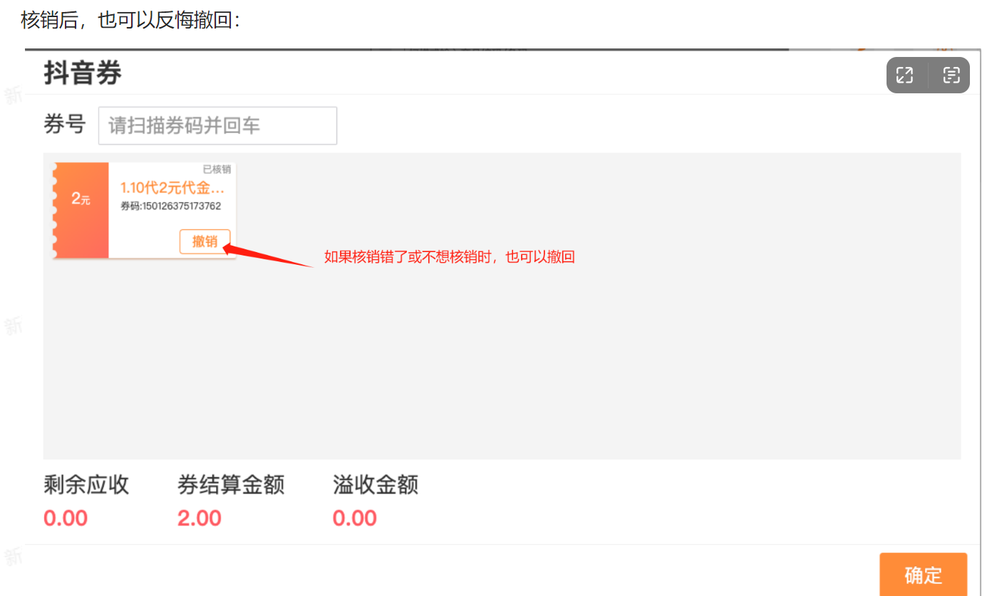Click the orange 确定 button
This screenshot has width=987, height=596.
(923, 574)
